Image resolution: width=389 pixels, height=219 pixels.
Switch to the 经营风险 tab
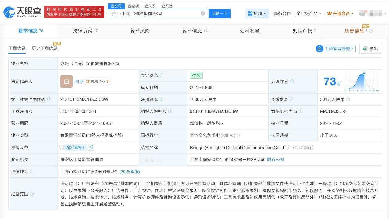pos(140,31)
